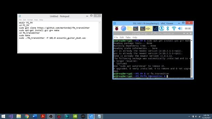Viewport: 212px width, 119px height.
Task: Open File Explorer from the taskbar
Action: pyautogui.click(x=19, y=116)
